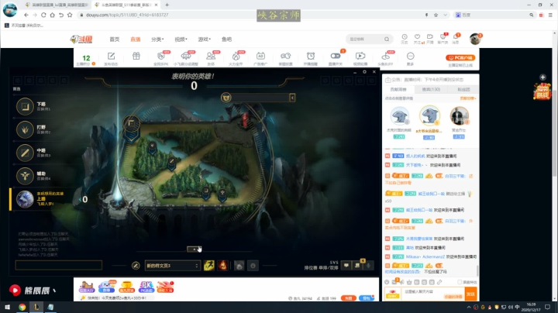Screen dimensions: 558x313
Task: Open the Windows Start menu
Action: tap(7, 307)
